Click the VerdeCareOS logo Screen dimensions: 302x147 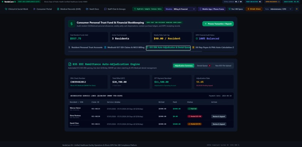coord(9,2)
